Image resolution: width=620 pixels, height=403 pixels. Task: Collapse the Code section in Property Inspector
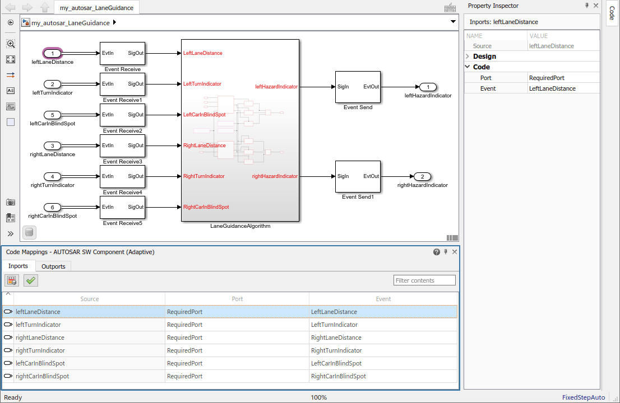[468, 67]
